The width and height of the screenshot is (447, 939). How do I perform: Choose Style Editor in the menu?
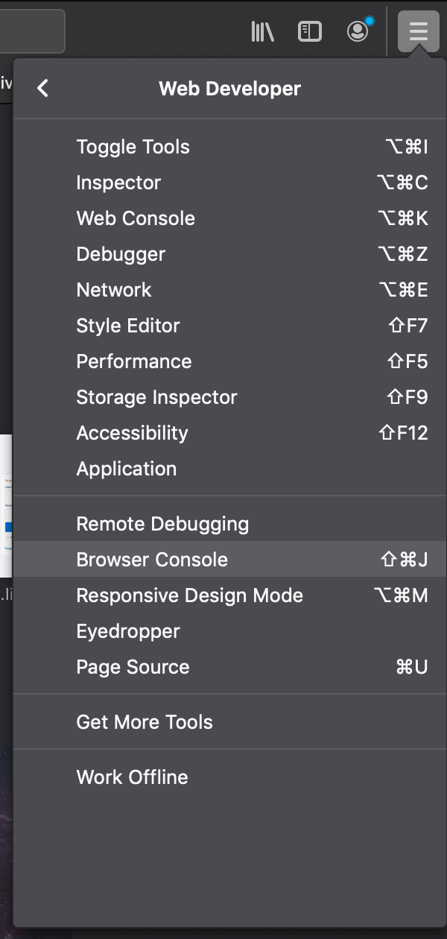click(x=229, y=326)
